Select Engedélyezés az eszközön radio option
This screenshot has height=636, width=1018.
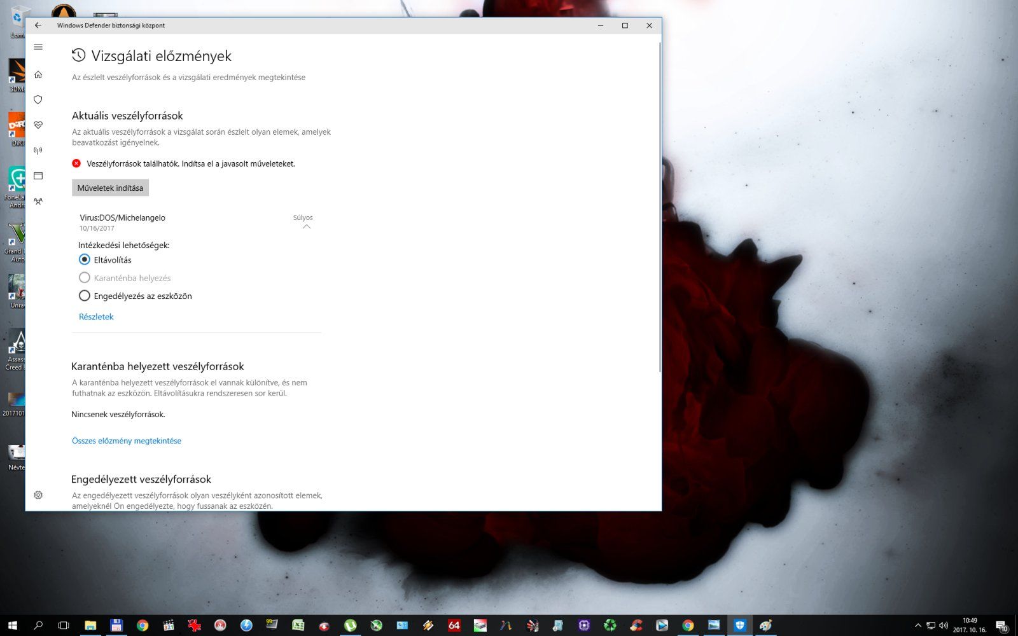(84, 296)
